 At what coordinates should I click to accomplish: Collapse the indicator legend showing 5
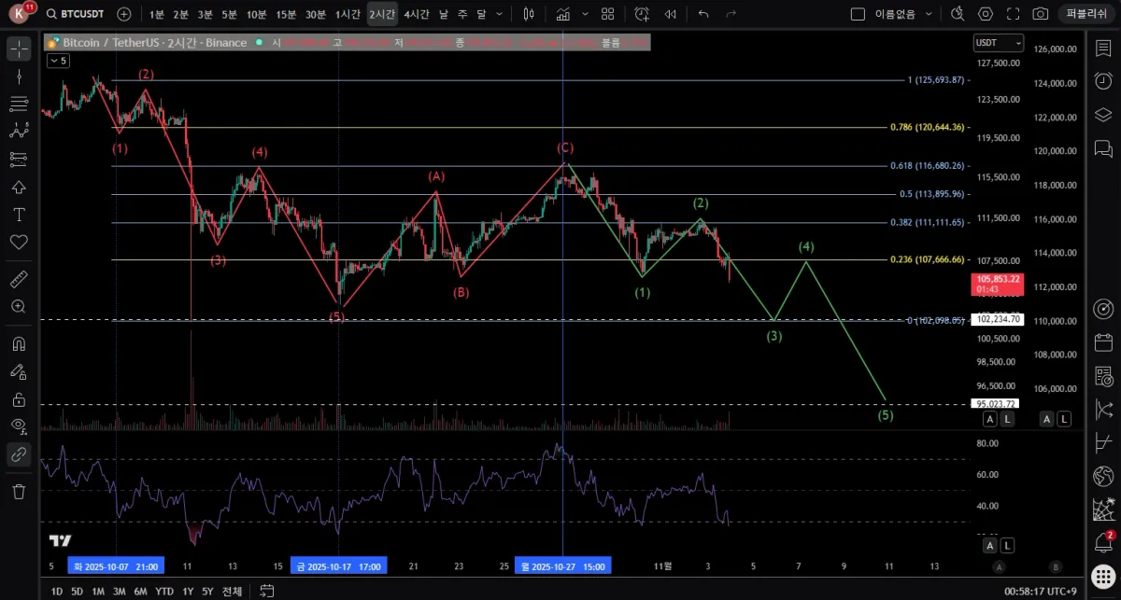pyautogui.click(x=58, y=61)
